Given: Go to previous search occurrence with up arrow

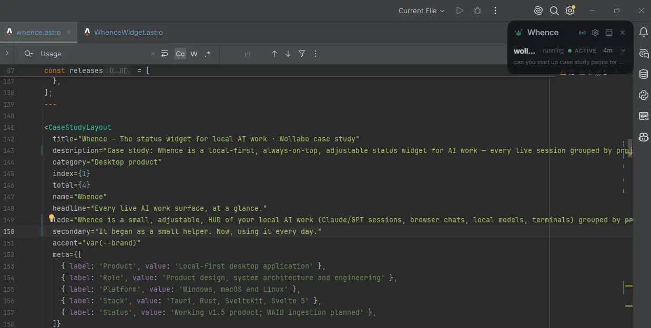Looking at the screenshot, I should 274,54.
